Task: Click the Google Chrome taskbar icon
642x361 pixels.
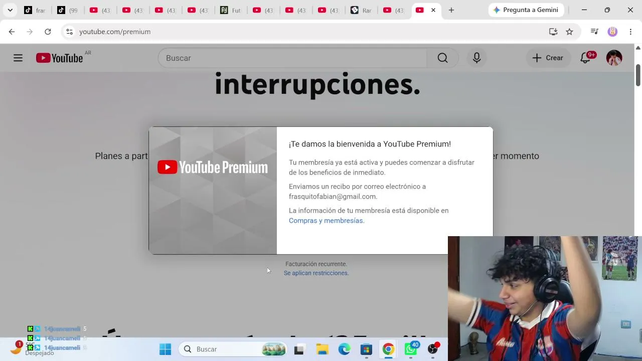Action: [x=388, y=349]
